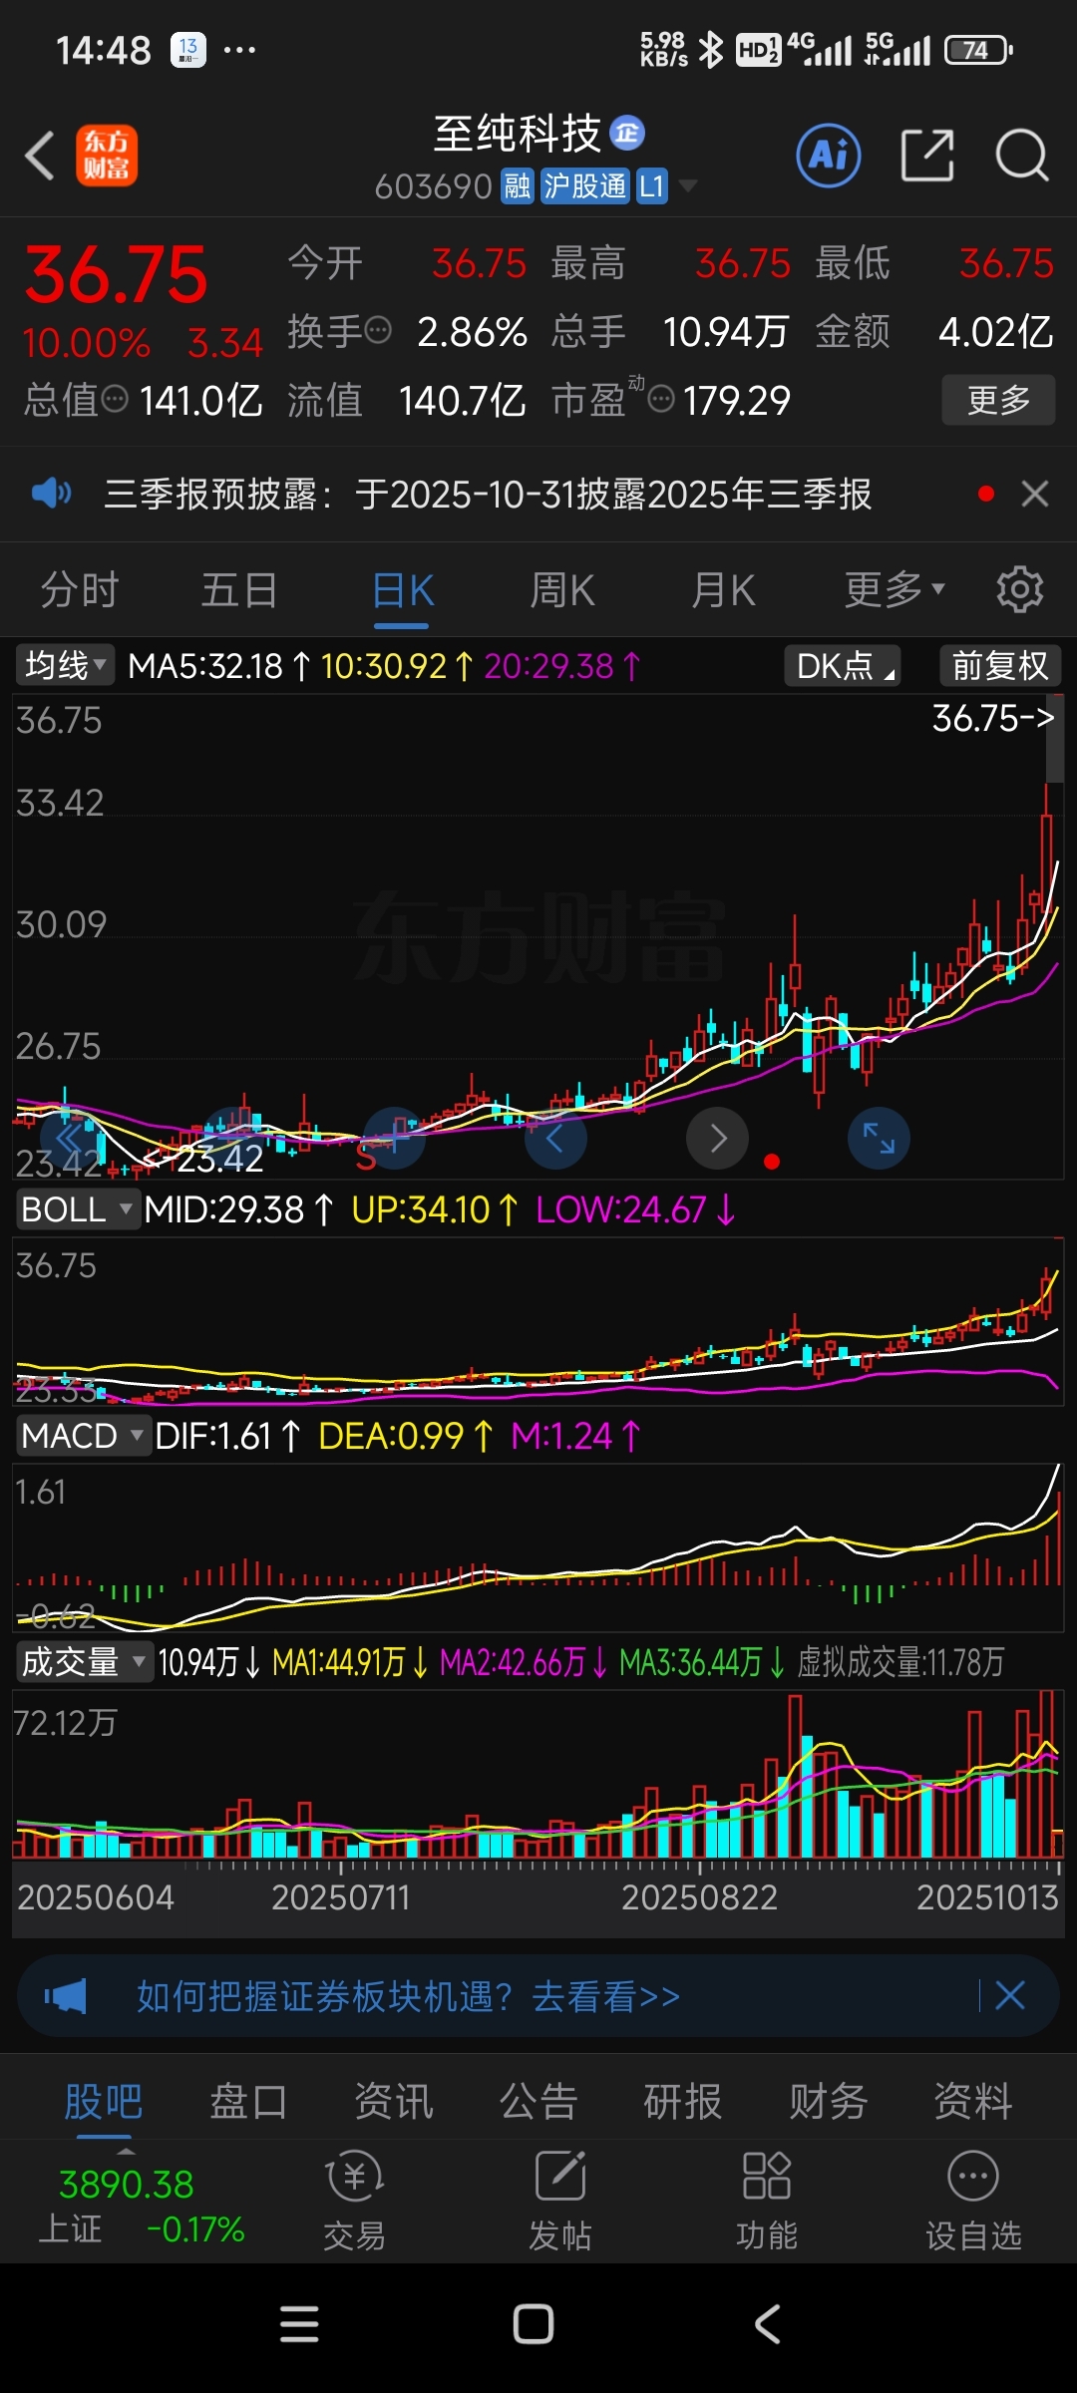Open the search magnifier icon
Screen dimensions: 1077x2393
point(1022,156)
